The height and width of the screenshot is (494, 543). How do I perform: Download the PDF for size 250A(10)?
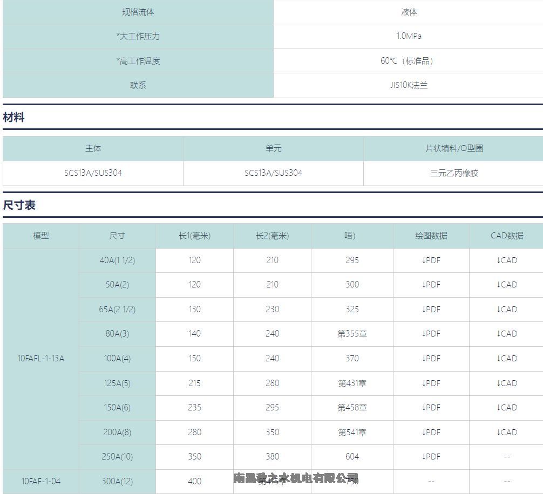[431, 457]
